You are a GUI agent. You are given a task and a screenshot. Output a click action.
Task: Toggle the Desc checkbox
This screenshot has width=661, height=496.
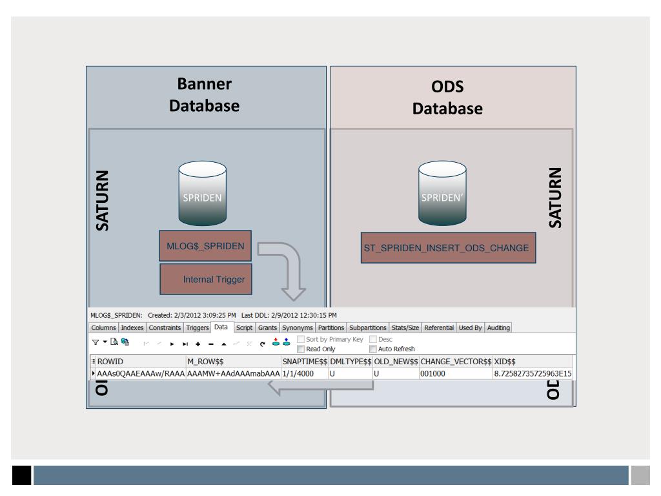(372, 339)
